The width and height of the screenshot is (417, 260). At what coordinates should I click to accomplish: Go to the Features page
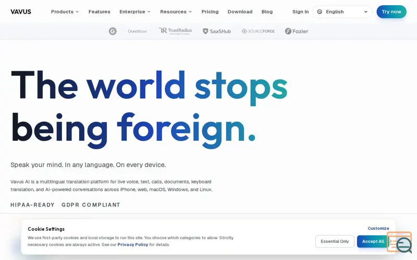99,11
